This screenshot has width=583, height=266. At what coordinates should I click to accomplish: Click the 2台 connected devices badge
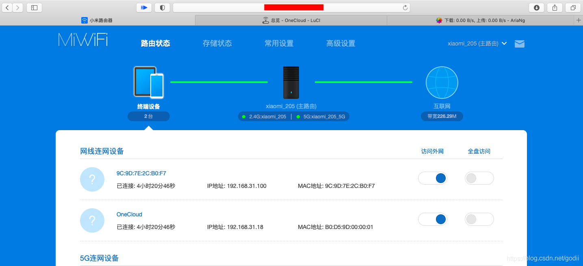coord(149,116)
